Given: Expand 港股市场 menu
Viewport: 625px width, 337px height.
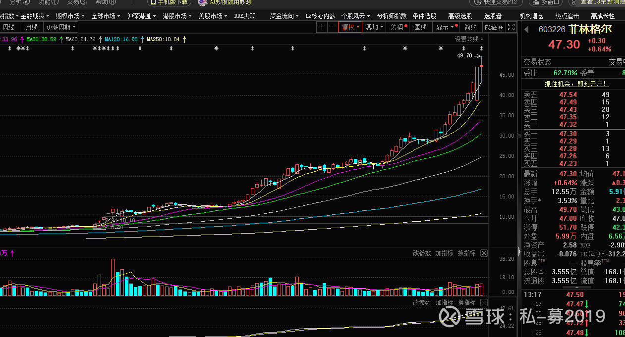Looking at the screenshot, I should (x=177, y=16).
